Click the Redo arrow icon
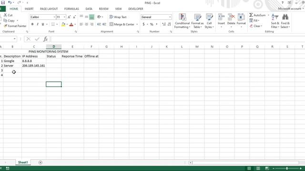Viewport: 305px width, 171px height. (19, 2)
